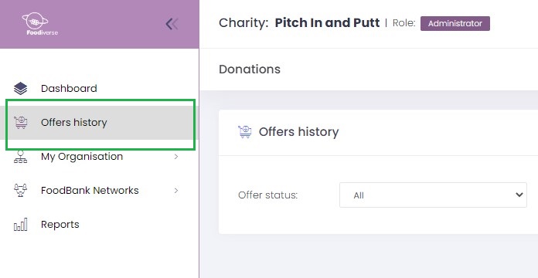Select FoodBank Networks menu label
The height and width of the screenshot is (278, 538).
point(90,190)
